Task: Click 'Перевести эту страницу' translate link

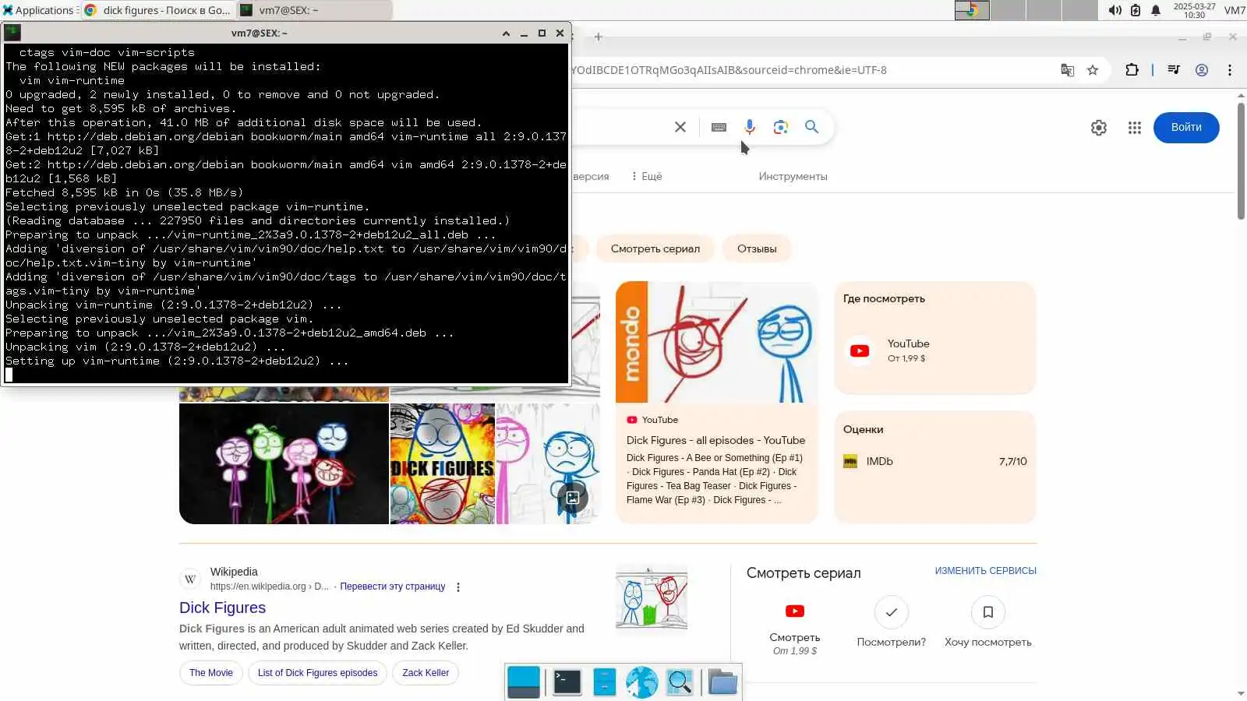Action: (393, 587)
